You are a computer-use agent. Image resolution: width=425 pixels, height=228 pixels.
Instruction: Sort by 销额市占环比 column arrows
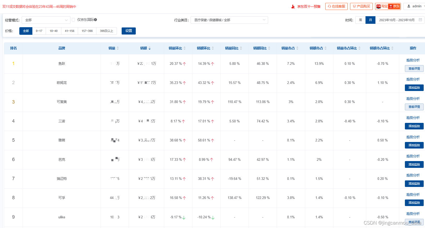tap(392, 48)
